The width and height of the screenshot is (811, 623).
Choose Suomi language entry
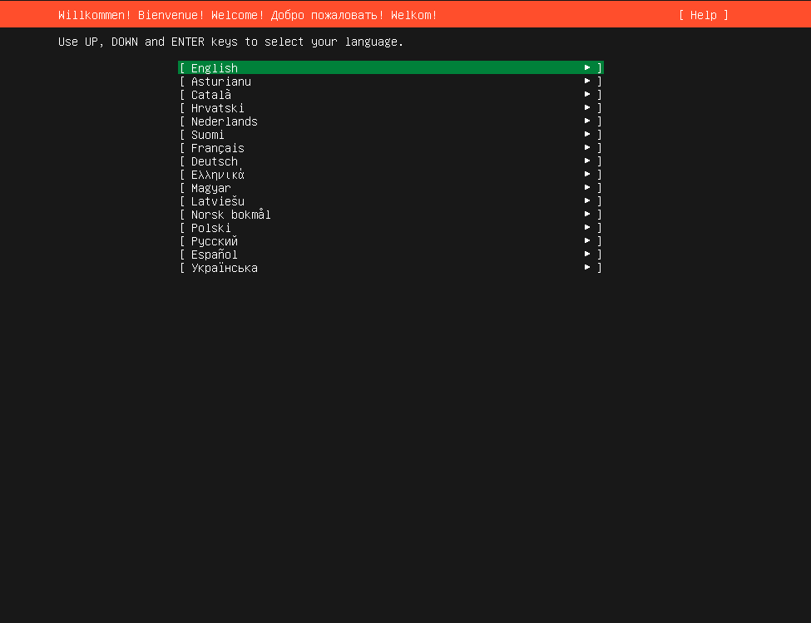(x=207, y=135)
